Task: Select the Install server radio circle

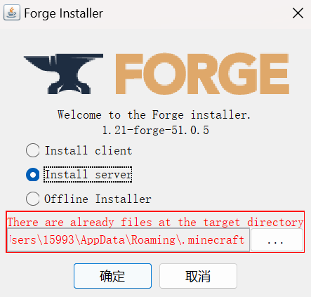Action: [32, 175]
